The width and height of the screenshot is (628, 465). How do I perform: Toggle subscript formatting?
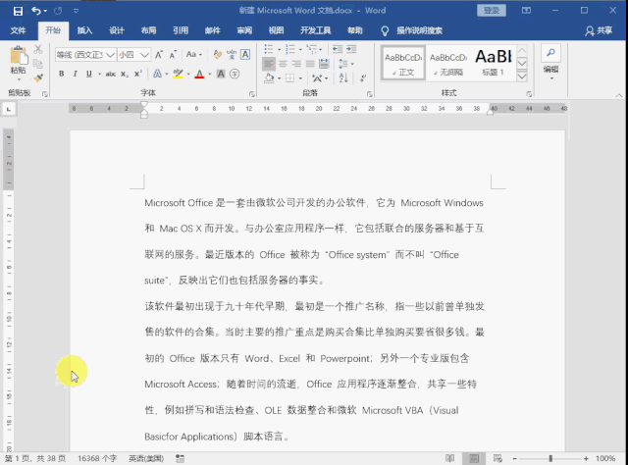pyautogui.click(x=125, y=74)
